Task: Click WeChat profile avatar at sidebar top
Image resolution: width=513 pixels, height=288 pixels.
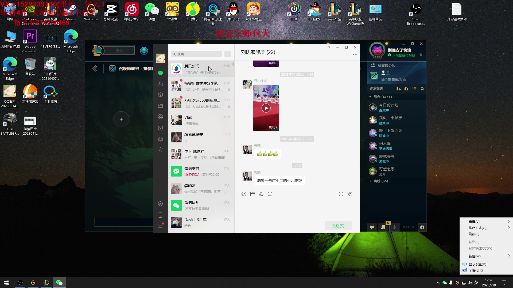Action: pos(160,58)
